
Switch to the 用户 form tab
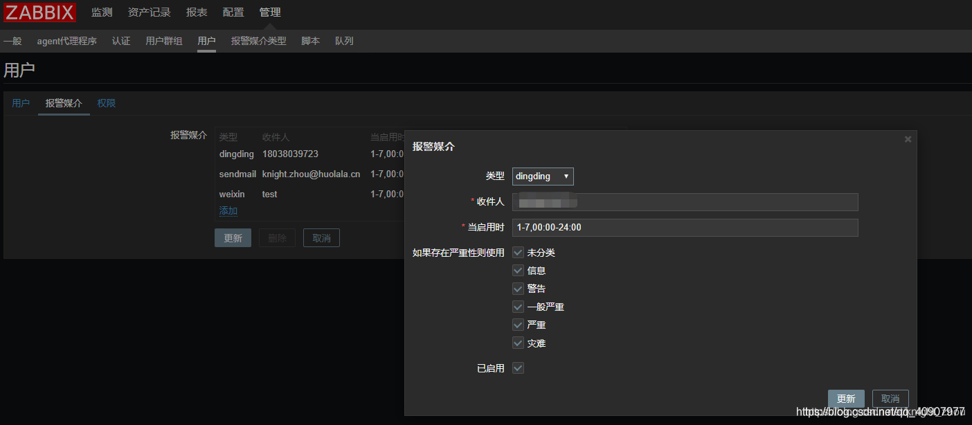pyautogui.click(x=21, y=103)
